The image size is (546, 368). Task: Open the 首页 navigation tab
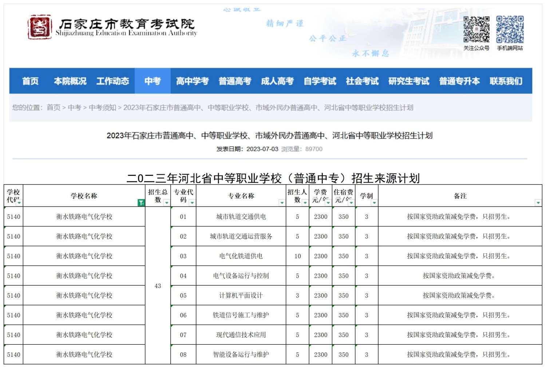tap(30, 81)
